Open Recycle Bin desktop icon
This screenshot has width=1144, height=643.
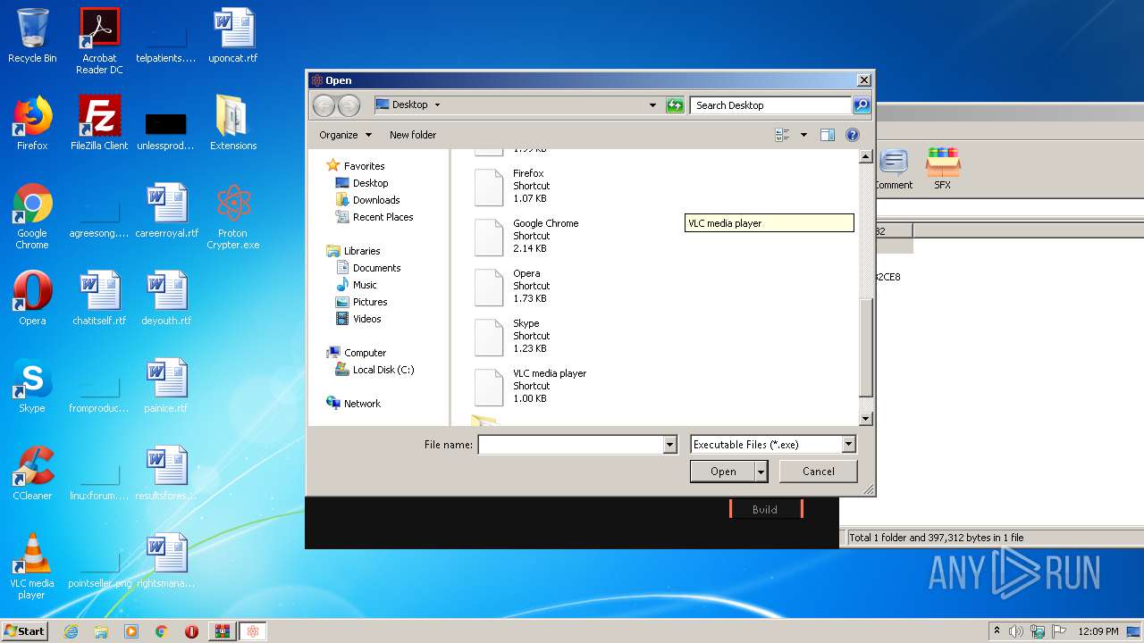pyautogui.click(x=32, y=36)
